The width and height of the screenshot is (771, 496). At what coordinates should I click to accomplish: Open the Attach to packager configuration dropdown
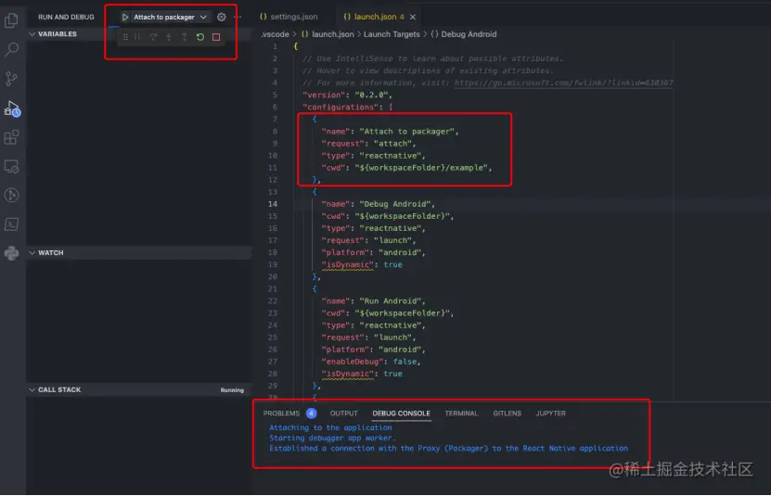(x=170, y=18)
